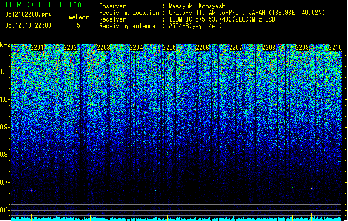Click the file name 0512182200.png
Viewport: 348px width, 221px height.
[x=28, y=14]
